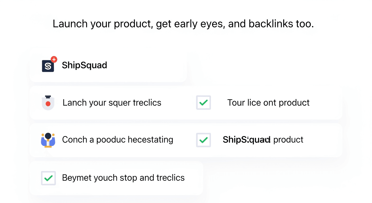Toggle the "Tour lice ont product" checkbox
Viewport: 372px width, 203px height.
pyautogui.click(x=203, y=103)
